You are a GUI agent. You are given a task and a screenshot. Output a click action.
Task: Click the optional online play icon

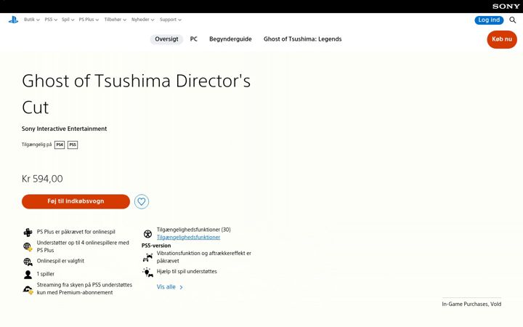28,262
